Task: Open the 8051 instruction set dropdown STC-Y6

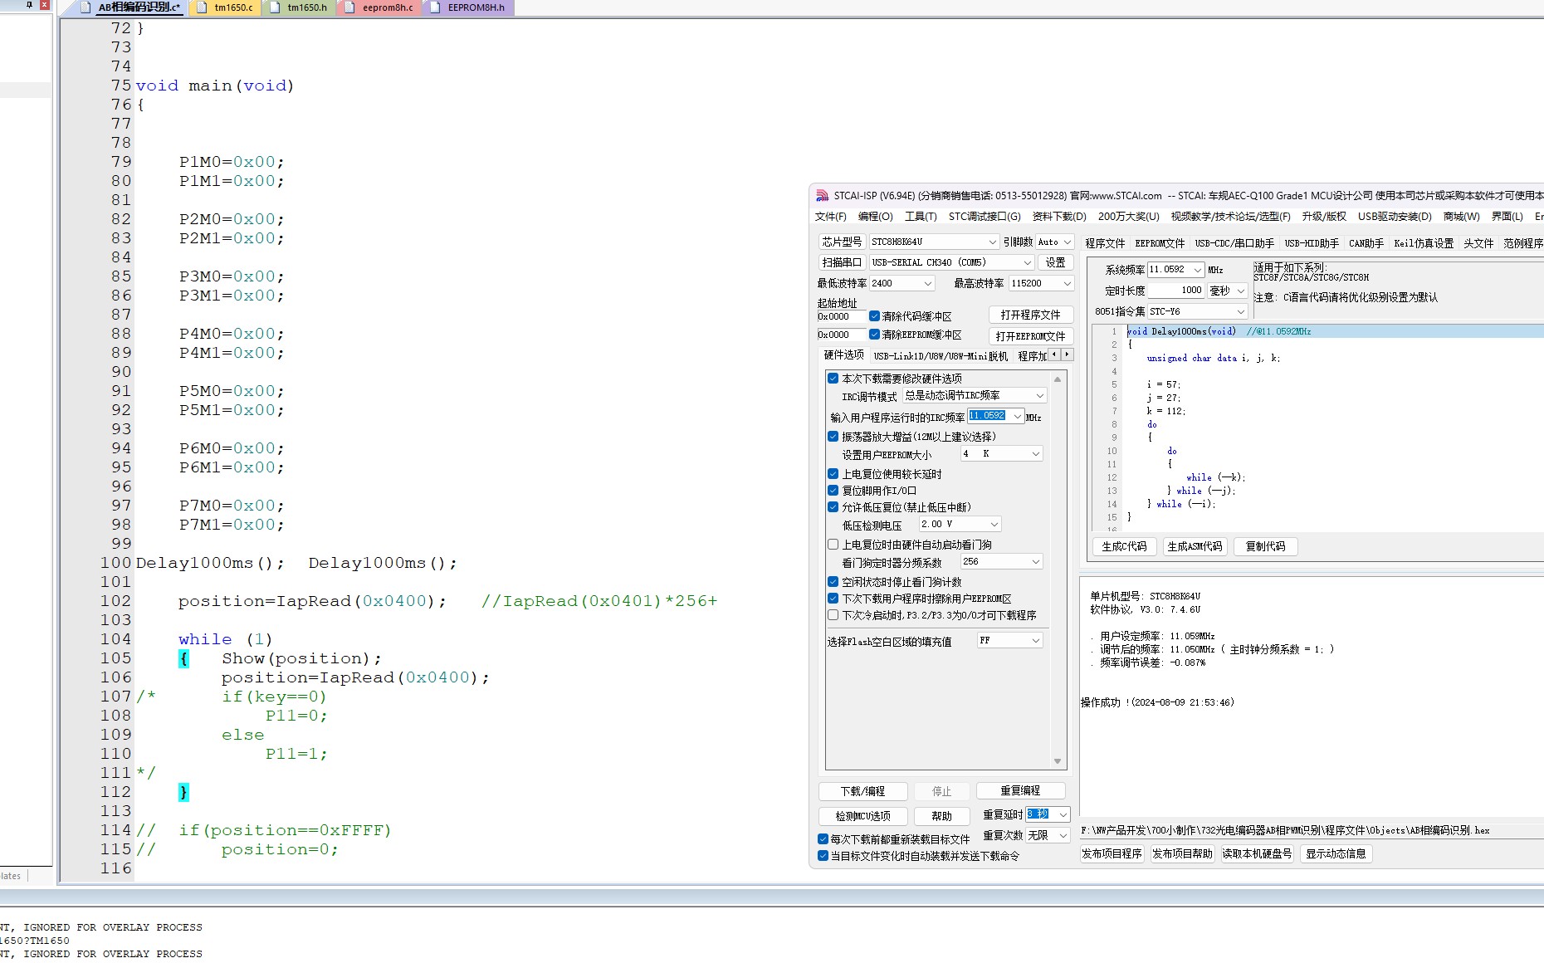Action: [1198, 311]
